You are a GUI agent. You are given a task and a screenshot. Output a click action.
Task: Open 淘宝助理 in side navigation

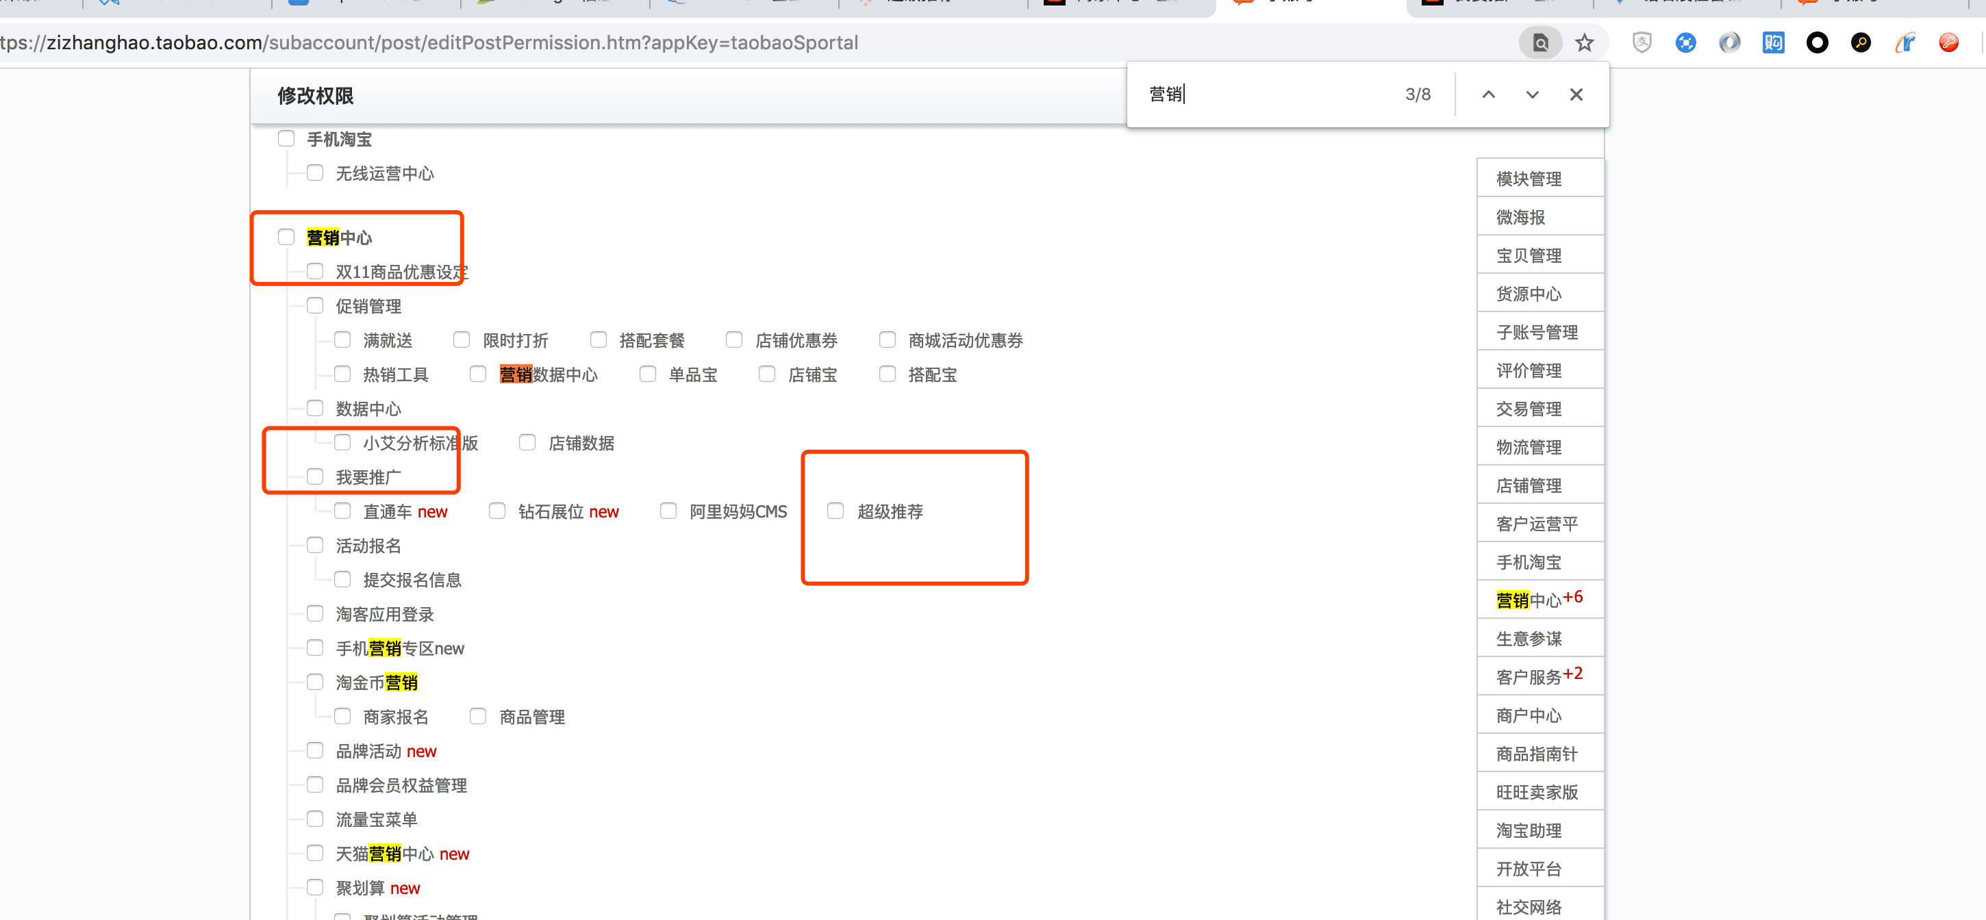[1539, 830]
